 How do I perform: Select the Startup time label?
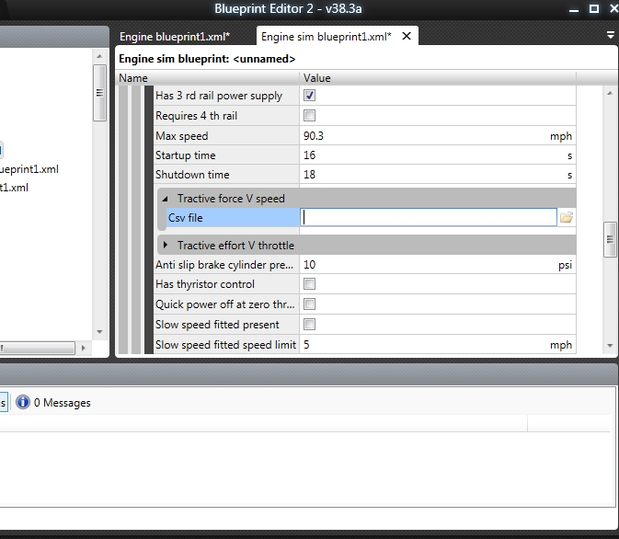coord(226,155)
